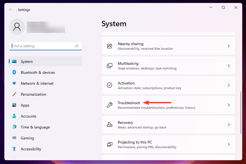Open Multitasking using its right chevron
This screenshot has width=246, height=164.
229,66
